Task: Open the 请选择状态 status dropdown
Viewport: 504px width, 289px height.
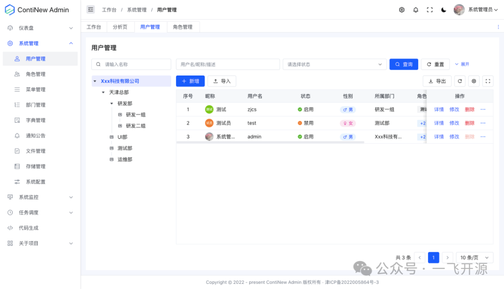Action: pos(334,64)
